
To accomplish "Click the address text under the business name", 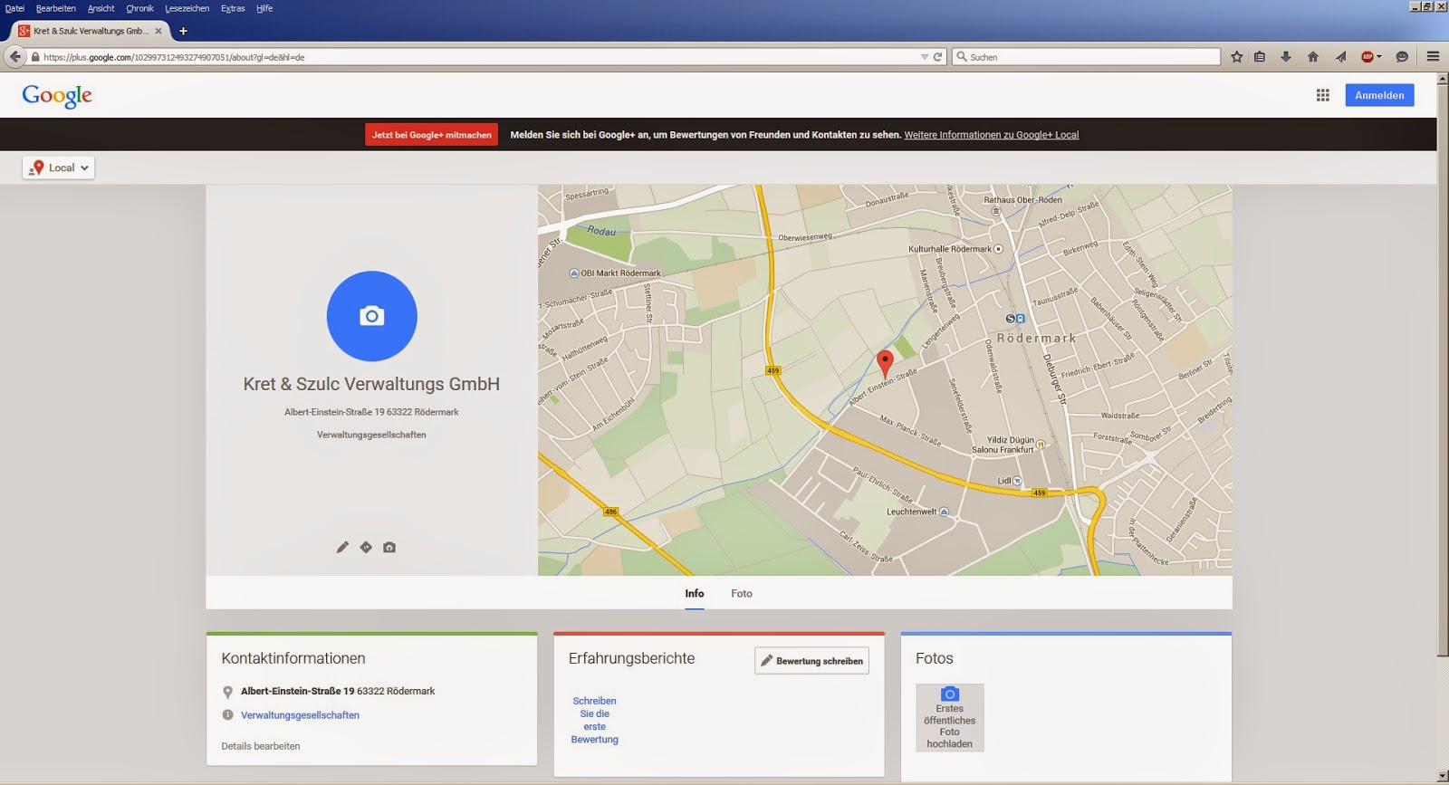I will (371, 412).
